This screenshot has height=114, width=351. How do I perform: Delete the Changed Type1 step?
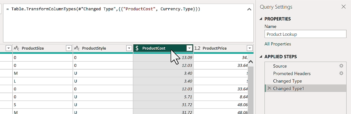(269, 88)
